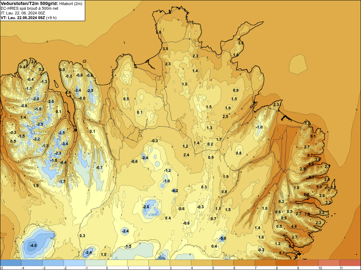Click the '-2.2' temperature value
Viewport: 361px width, 270px height.
coord(36,139)
